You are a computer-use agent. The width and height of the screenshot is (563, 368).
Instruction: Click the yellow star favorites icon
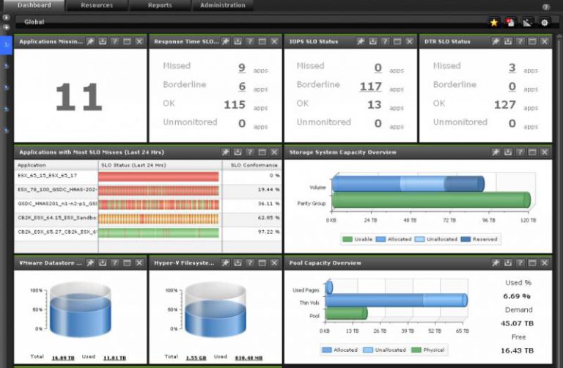(x=494, y=23)
